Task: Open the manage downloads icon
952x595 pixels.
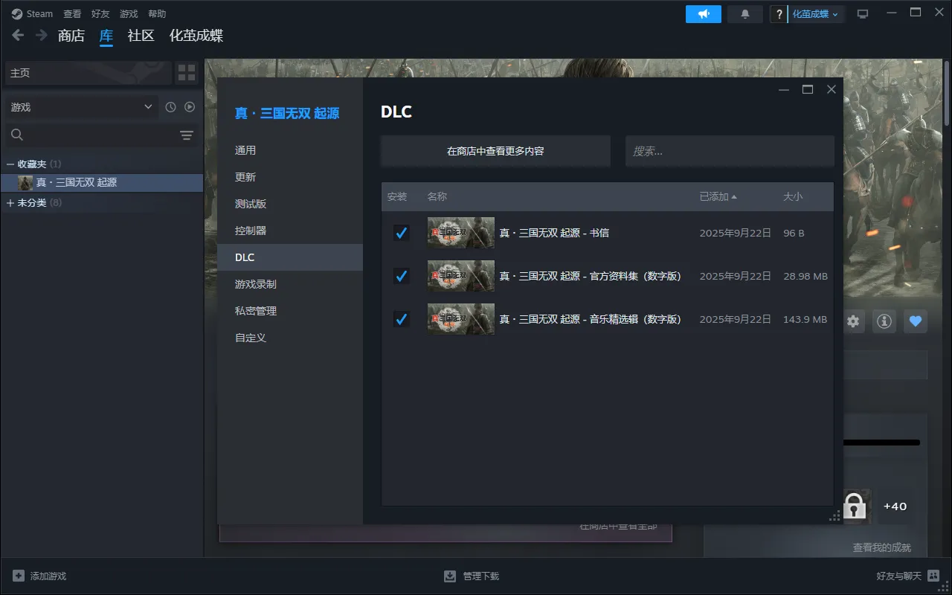Action: click(x=450, y=576)
